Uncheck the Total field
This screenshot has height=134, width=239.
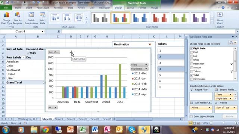pyautogui.click(x=192, y=75)
